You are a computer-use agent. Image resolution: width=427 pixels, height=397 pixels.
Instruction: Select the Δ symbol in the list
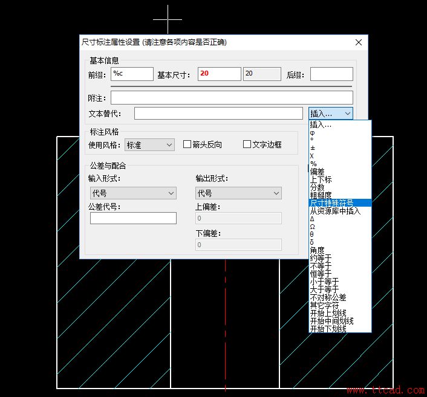click(340, 219)
